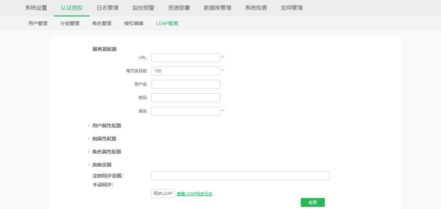The width and height of the screenshot is (441, 209).
Task: Select the 系统检查 menu
Action: click(256, 8)
